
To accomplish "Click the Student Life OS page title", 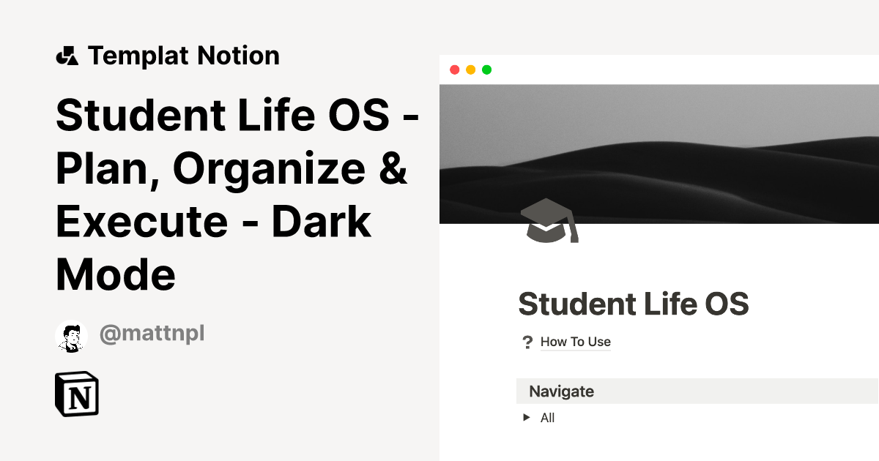I will (634, 304).
